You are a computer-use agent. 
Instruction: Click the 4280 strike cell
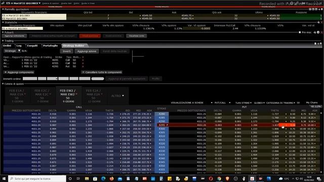[161, 114]
